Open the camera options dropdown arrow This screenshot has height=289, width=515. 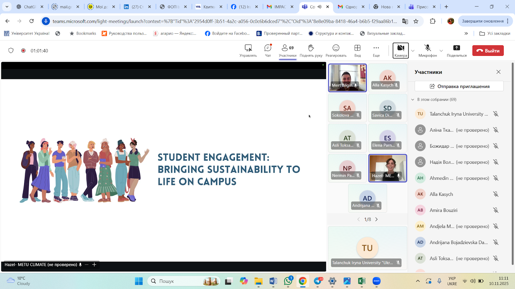click(x=413, y=51)
